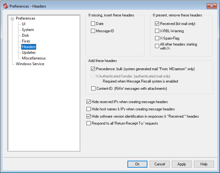Go to Disk preferences

click(25, 35)
